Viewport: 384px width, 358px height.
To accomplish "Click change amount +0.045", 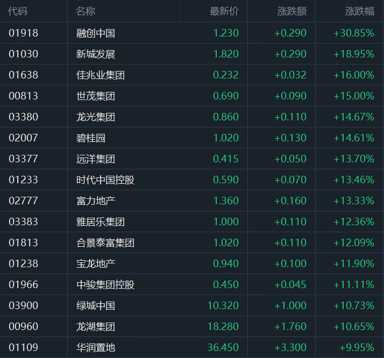I will click(290, 284).
